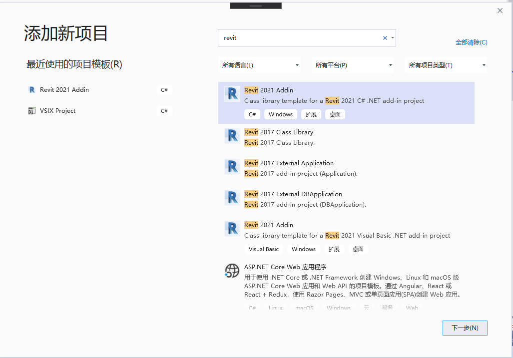Select the Visual Basic Revit 2021 Addin template title
This screenshot has width=513, height=358.
tap(269, 225)
